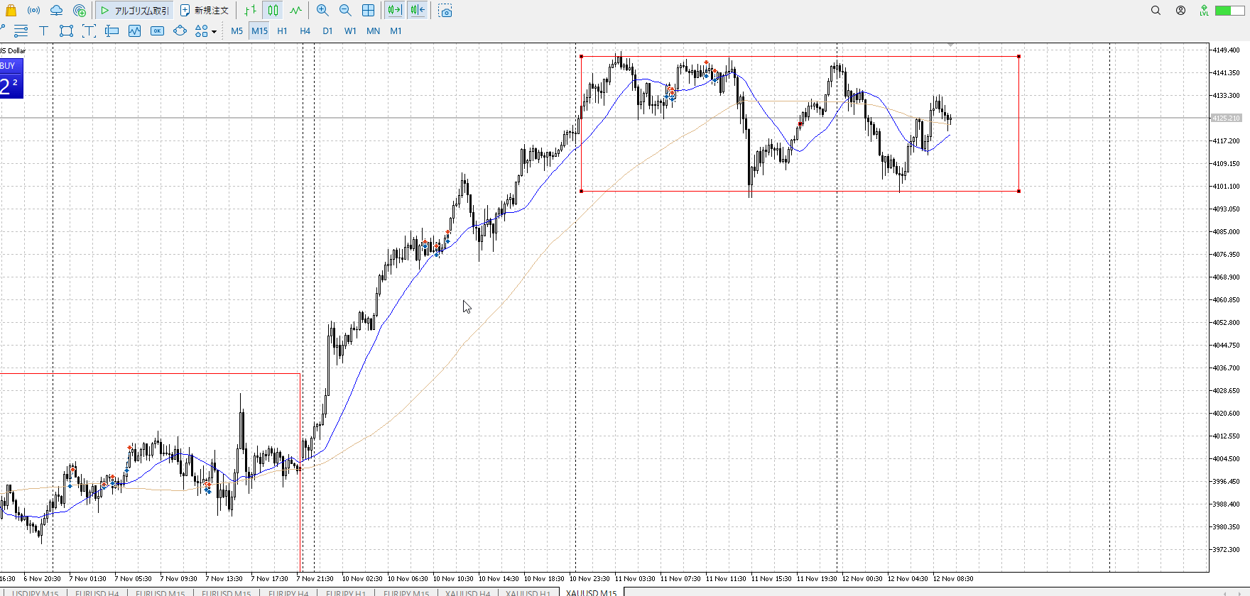The width and height of the screenshot is (1250, 596).
Task: Set timeframe to D1
Action: [327, 31]
